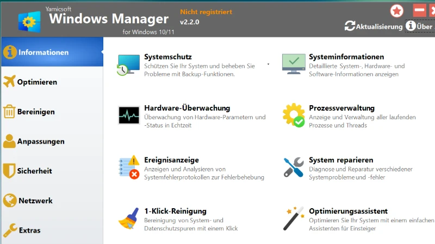Image resolution: width=435 pixels, height=244 pixels.
Task: Open the Netzwerk section
Action: (52, 201)
